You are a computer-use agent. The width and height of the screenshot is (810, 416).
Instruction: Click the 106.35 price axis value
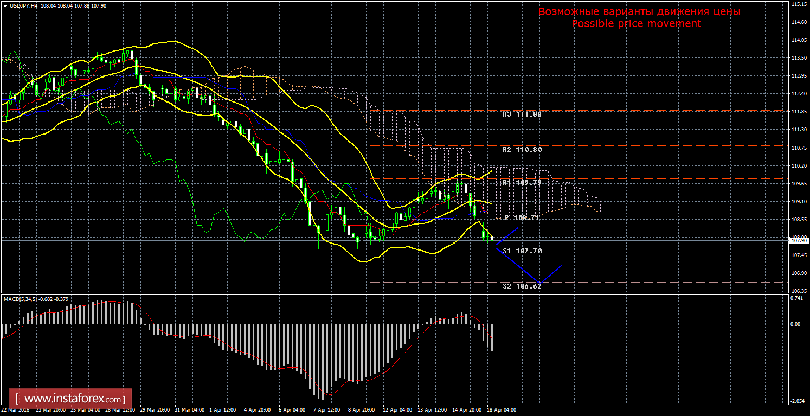coord(799,291)
